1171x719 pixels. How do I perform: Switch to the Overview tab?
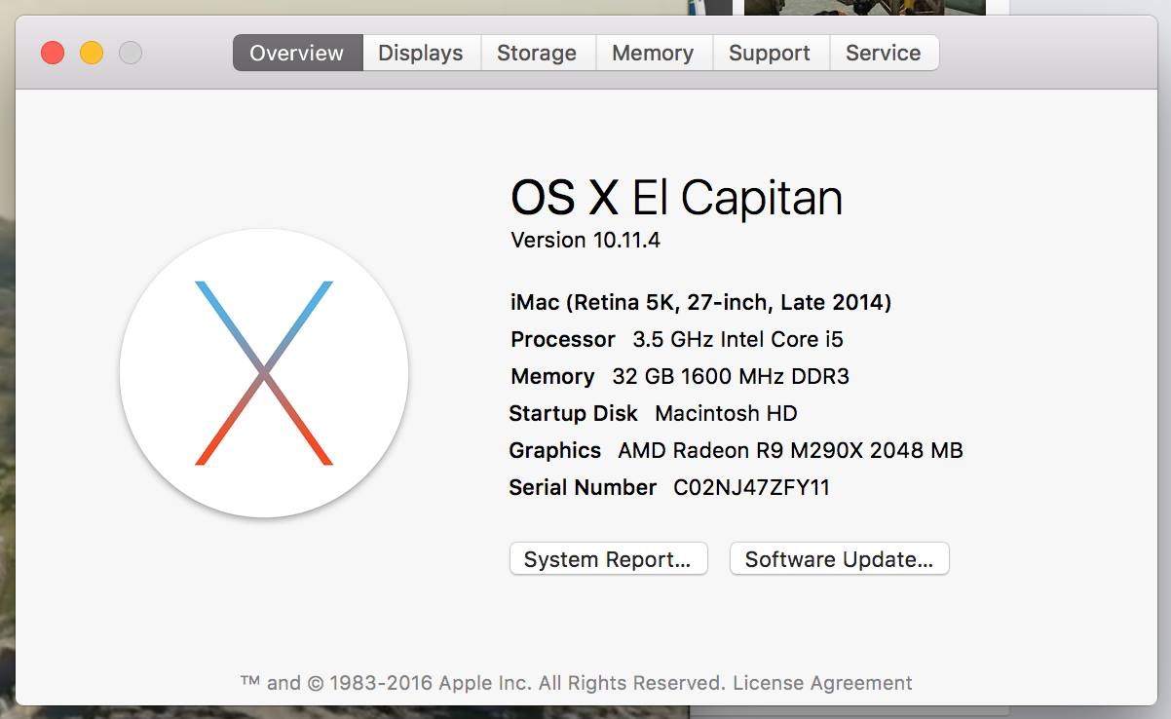pos(297,53)
